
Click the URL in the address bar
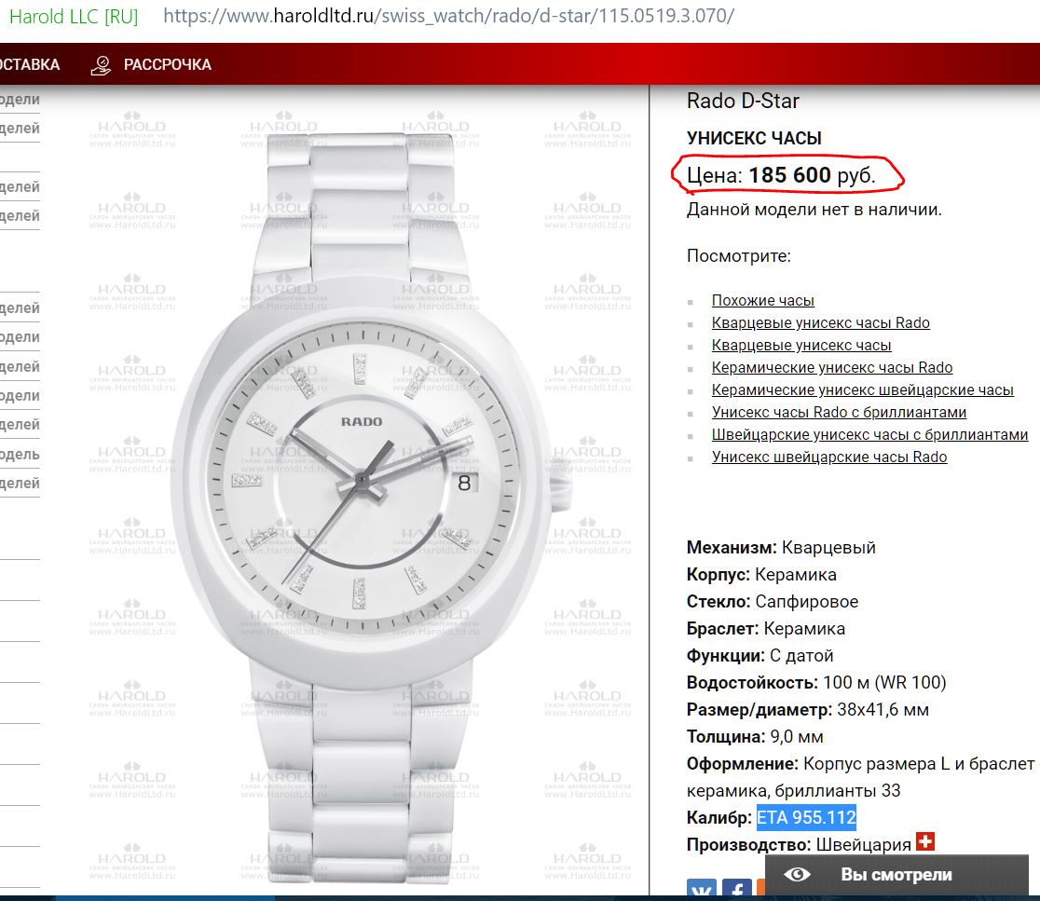447,17
